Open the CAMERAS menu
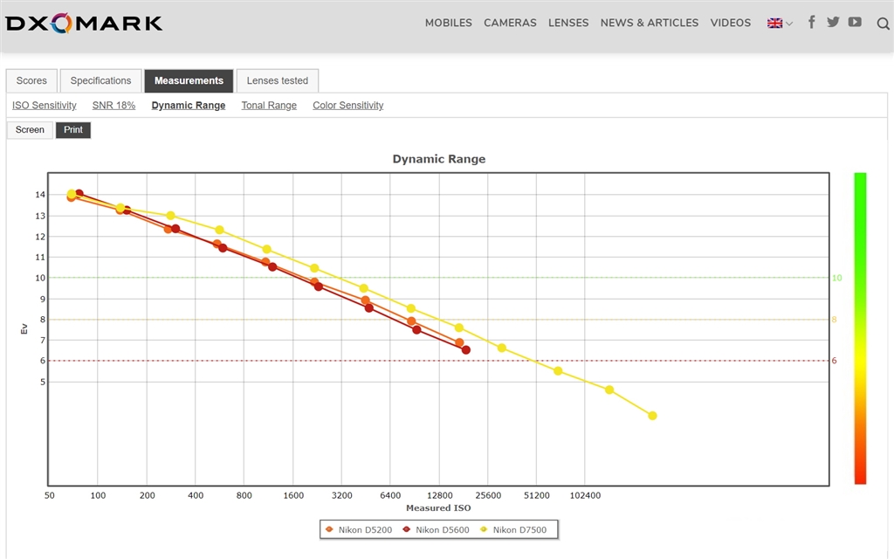 510,23
